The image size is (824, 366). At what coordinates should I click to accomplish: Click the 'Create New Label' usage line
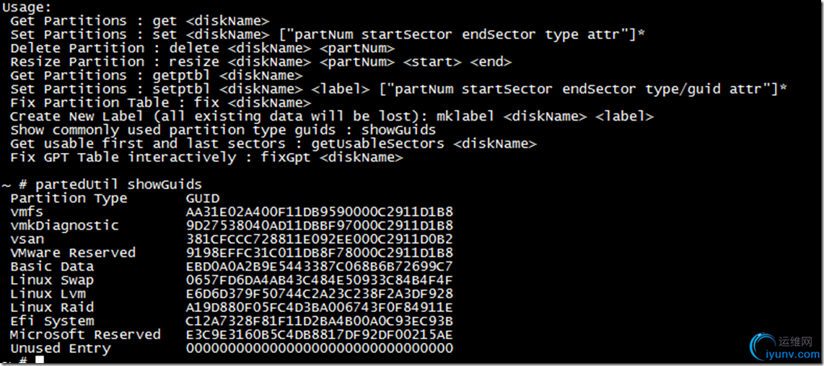point(331,116)
